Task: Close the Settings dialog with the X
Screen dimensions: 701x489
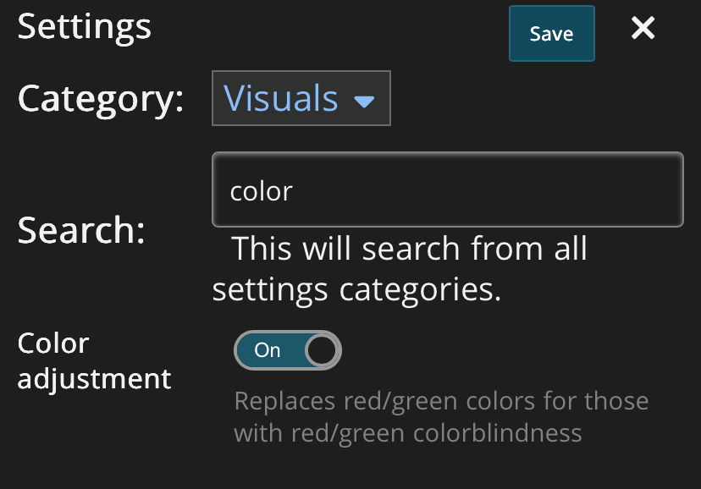Action: pos(643,30)
